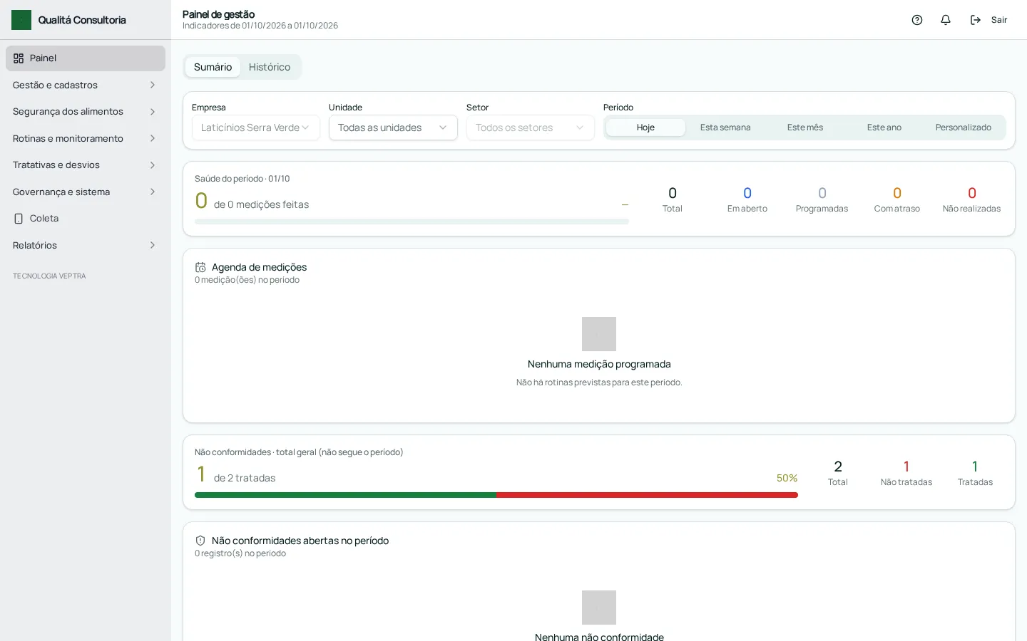1027x641 pixels.
Task: Select Esta semana period option
Action: [x=725, y=127]
